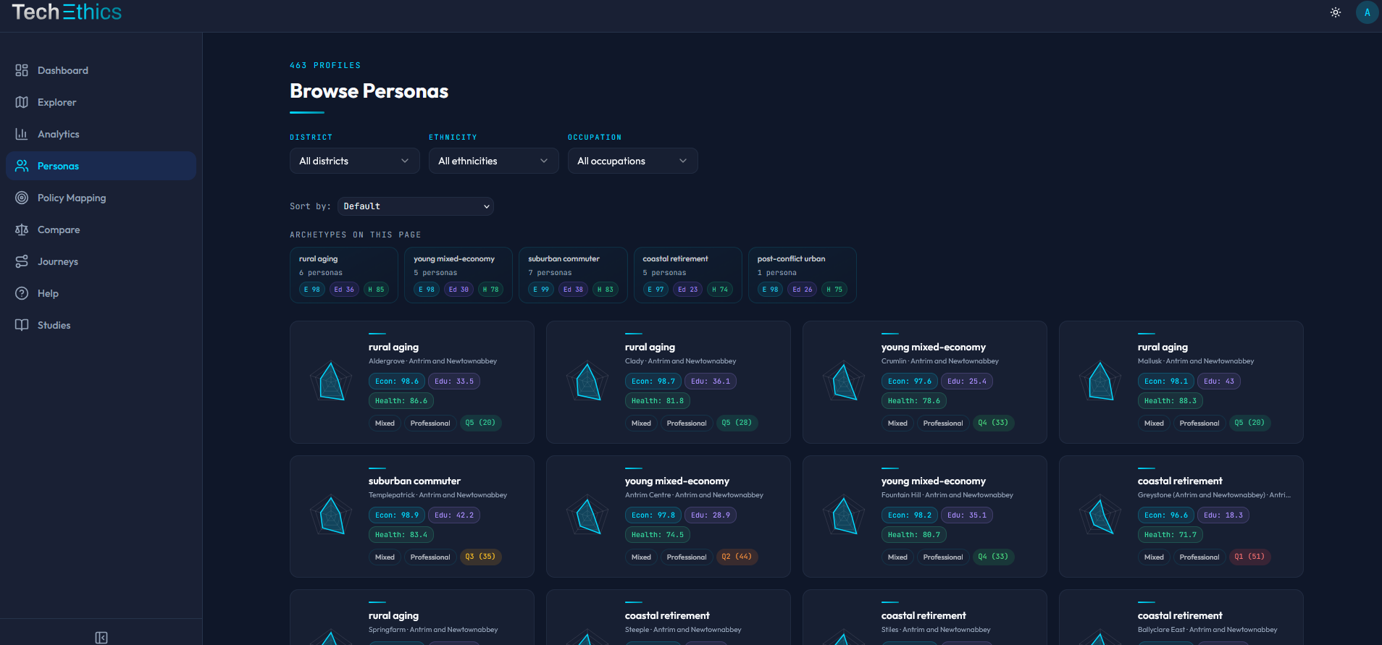Select the post-conflict urban archetype chip
This screenshot has width=1382, height=645.
803,275
